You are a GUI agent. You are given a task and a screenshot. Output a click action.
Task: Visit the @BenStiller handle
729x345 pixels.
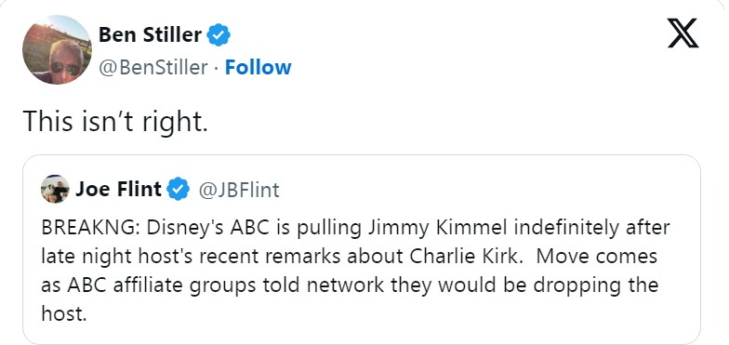pos(152,68)
